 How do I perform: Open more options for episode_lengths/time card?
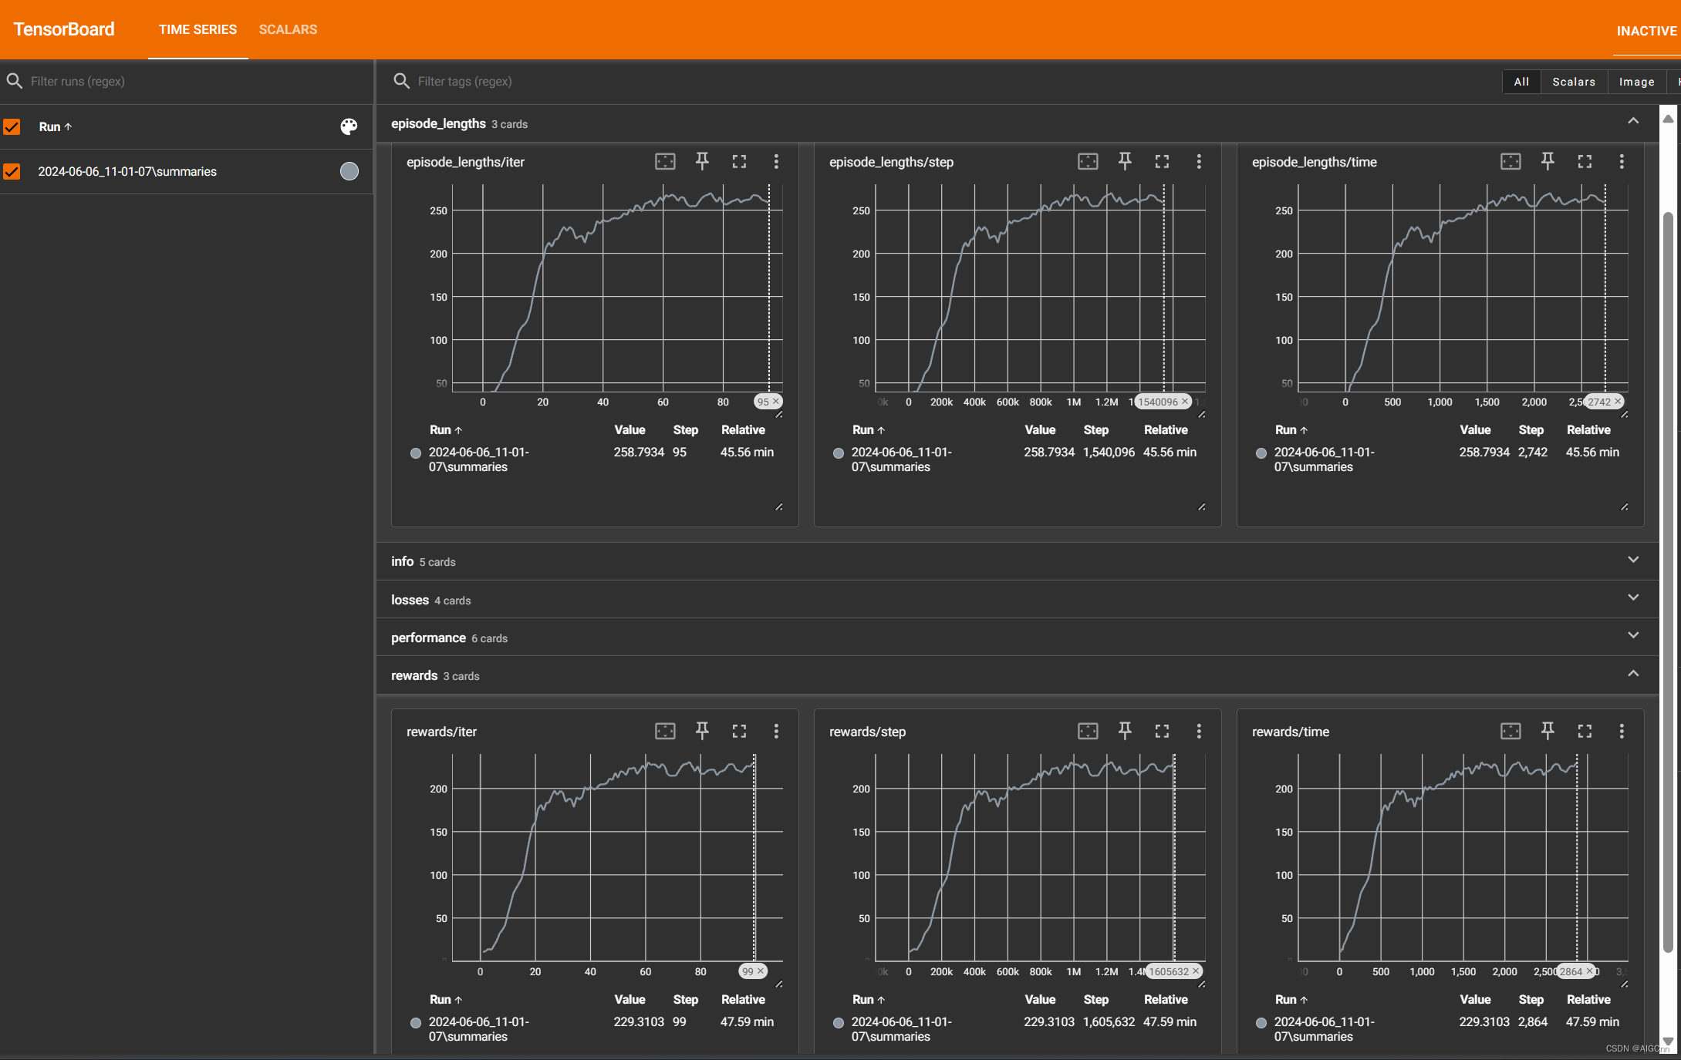tap(1622, 161)
